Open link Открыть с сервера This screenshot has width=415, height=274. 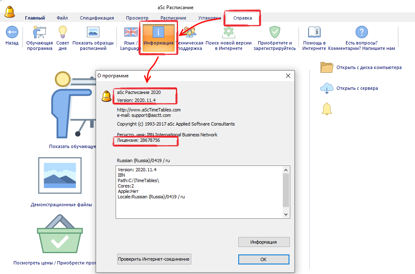pos(357,88)
